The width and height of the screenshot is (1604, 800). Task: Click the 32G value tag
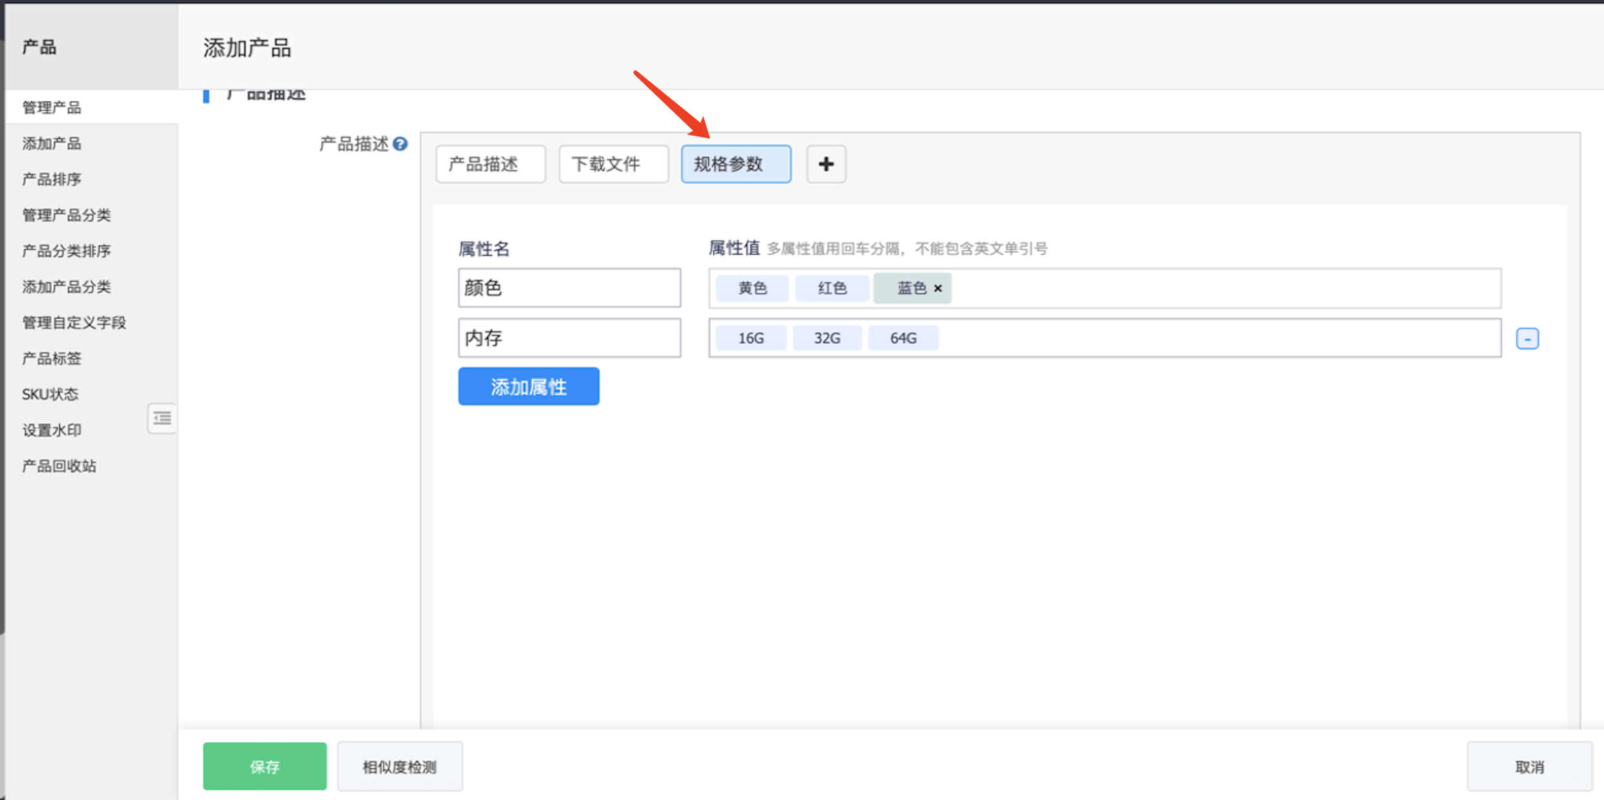(x=827, y=338)
